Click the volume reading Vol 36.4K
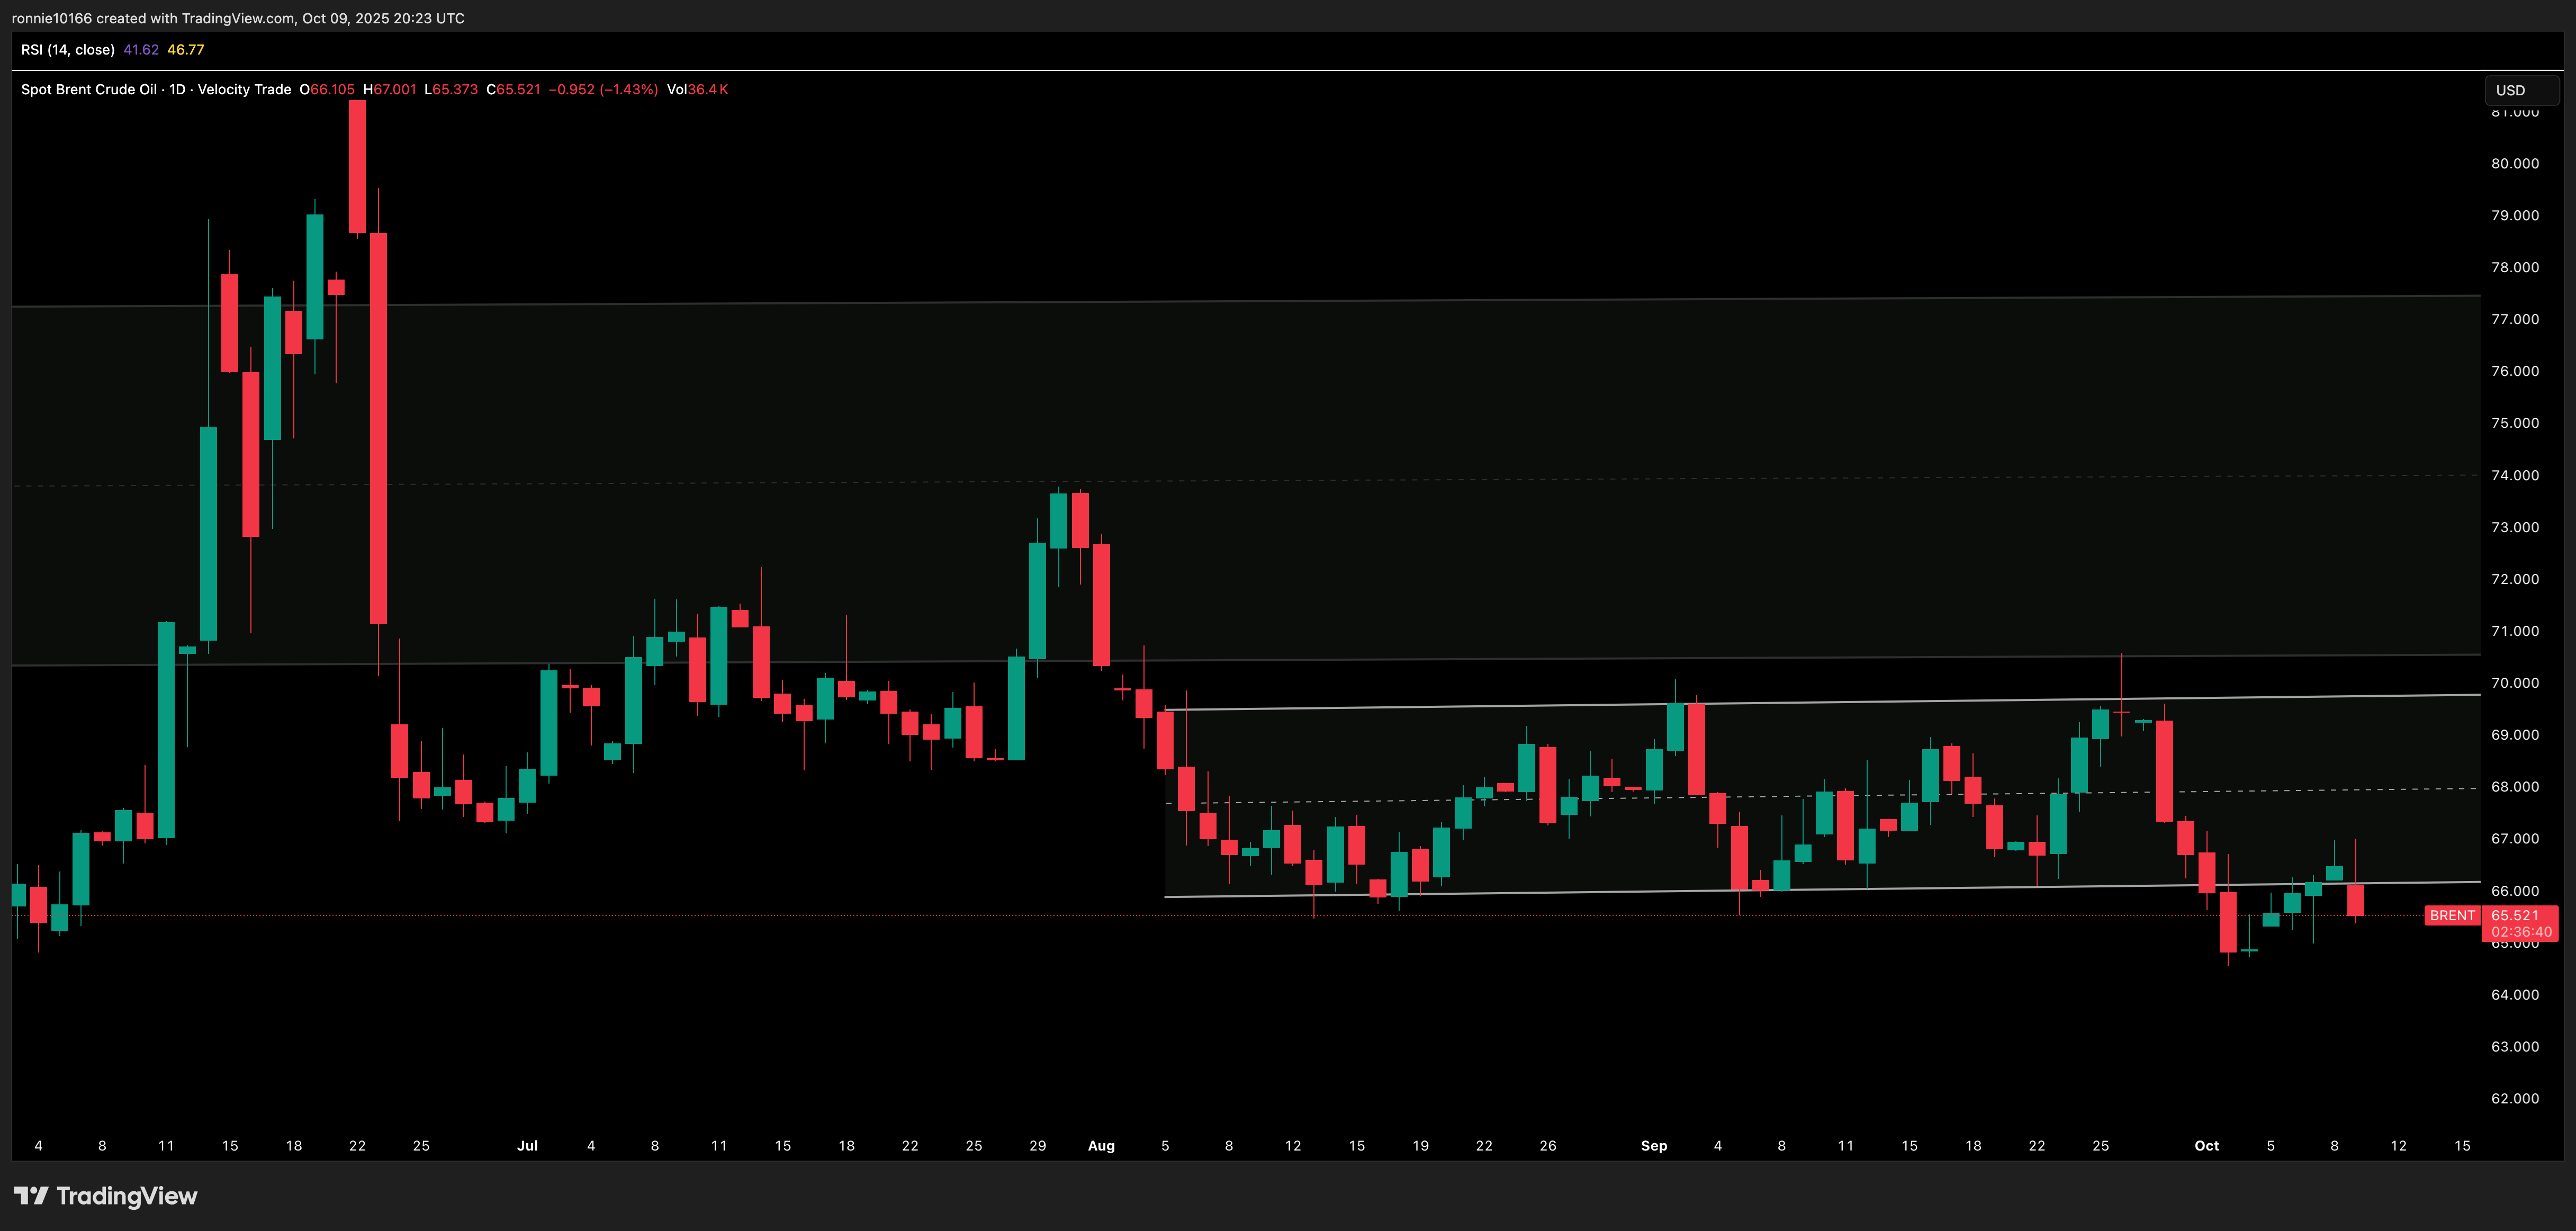This screenshot has width=2576, height=1231. click(x=697, y=89)
